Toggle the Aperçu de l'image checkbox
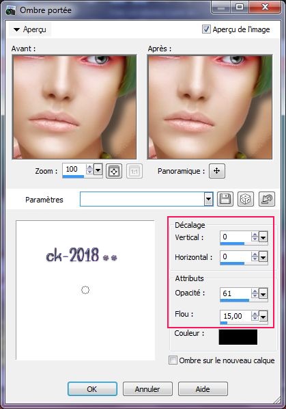286x409 pixels. coord(206,29)
